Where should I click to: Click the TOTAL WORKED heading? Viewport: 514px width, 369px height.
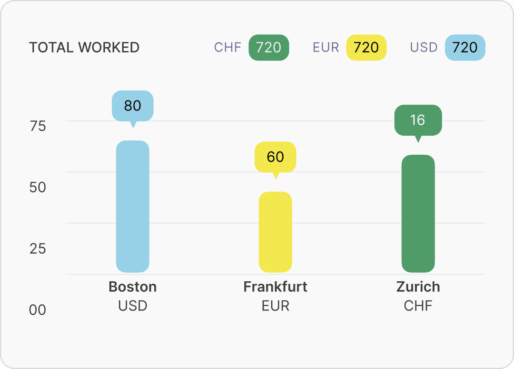pos(84,48)
